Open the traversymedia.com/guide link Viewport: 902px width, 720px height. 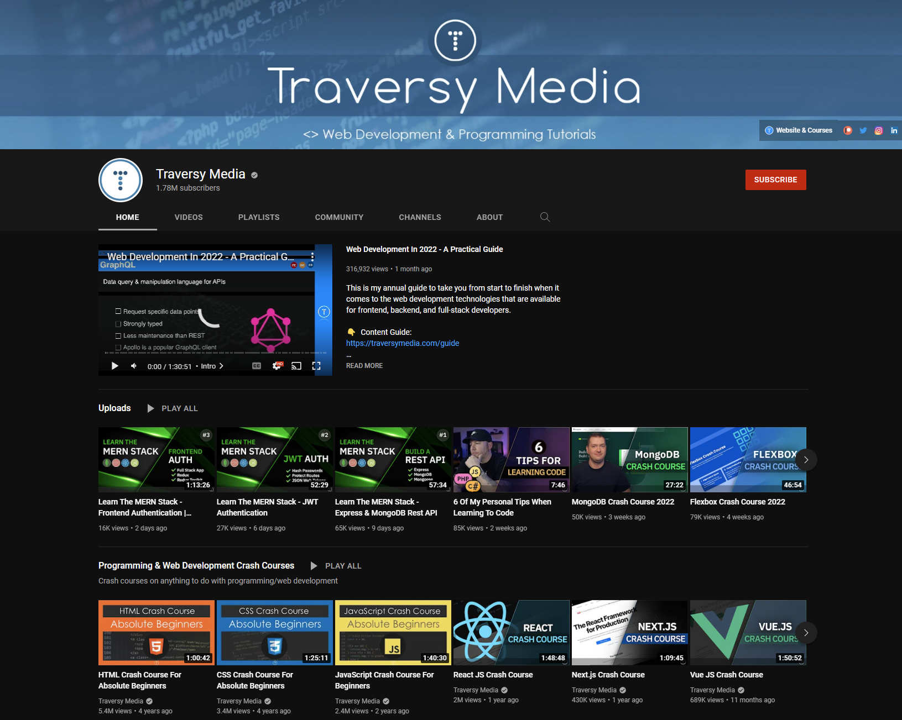point(403,343)
